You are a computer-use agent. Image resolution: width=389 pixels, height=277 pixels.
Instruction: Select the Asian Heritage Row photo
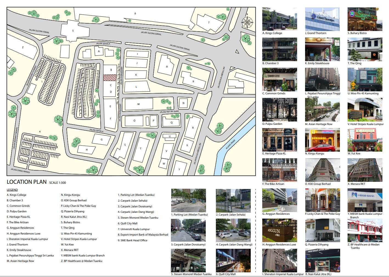pyautogui.click(x=322, y=110)
